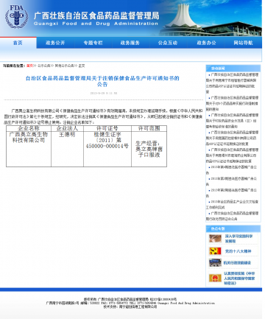The width and height of the screenshot is (265, 319).
Task: Open the 网站导航 menu item
Action: pyautogui.click(x=243, y=43)
